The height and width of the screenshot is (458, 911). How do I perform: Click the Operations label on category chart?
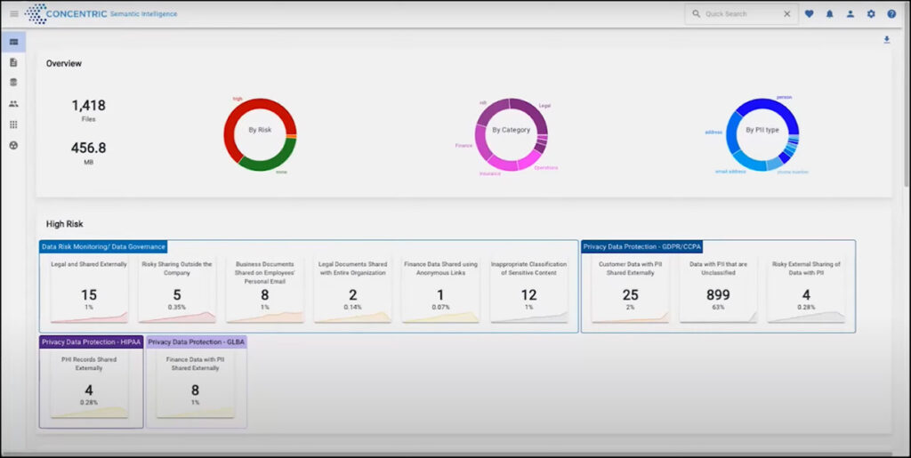point(546,168)
